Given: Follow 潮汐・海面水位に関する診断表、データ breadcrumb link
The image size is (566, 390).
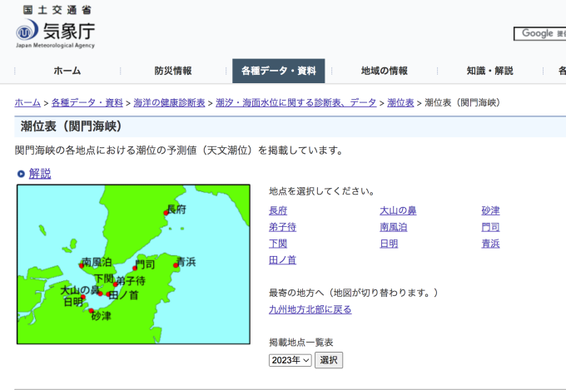Looking at the screenshot, I should (296, 103).
